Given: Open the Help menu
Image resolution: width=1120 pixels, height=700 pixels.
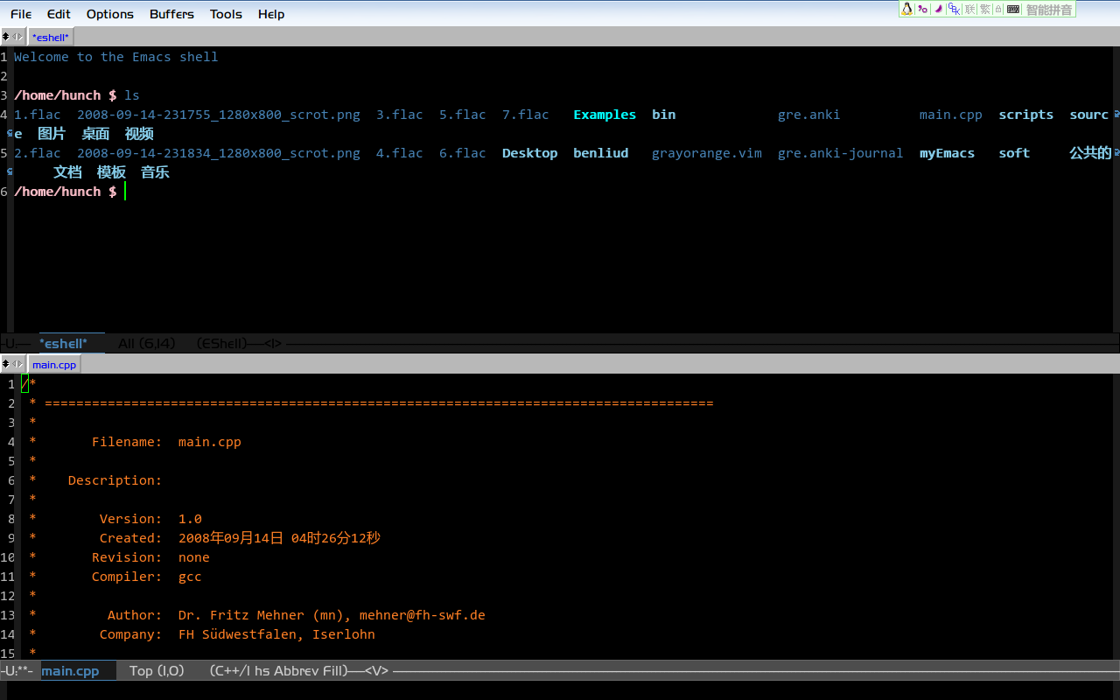Looking at the screenshot, I should pos(271,14).
